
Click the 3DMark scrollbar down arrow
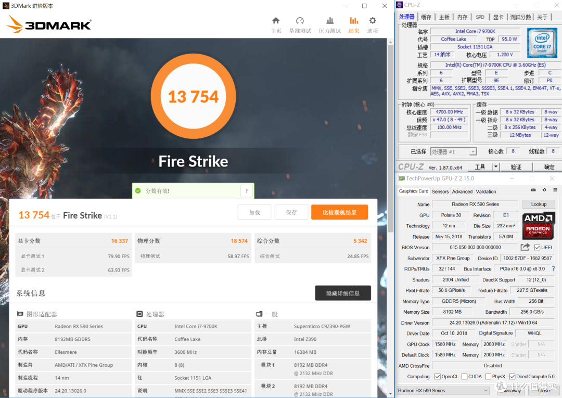tap(390, 394)
